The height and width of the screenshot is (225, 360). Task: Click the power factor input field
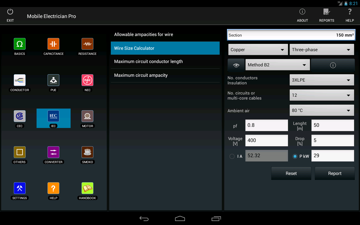266,125
